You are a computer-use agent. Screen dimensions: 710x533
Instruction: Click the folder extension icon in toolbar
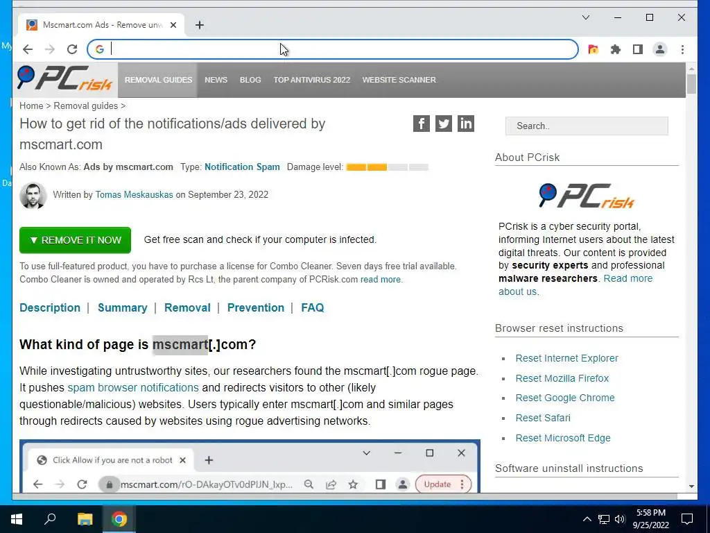[x=594, y=49]
